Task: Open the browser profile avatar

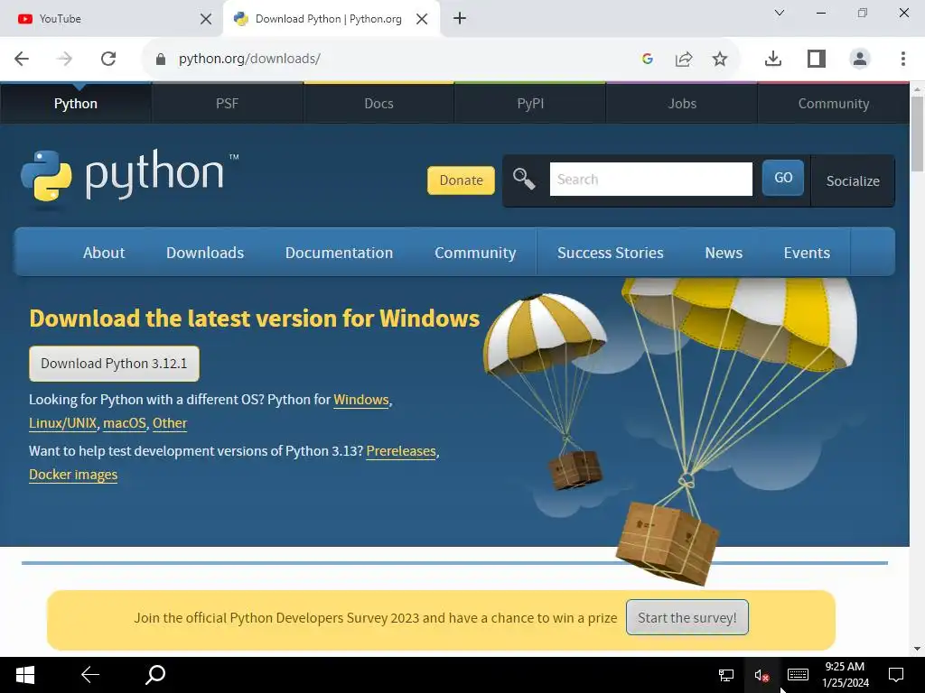Action: [860, 59]
